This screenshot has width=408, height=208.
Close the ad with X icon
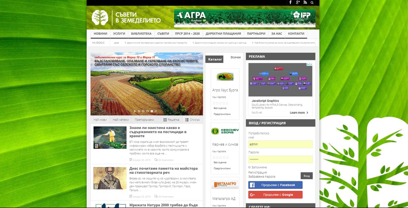(x=311, y=64)
